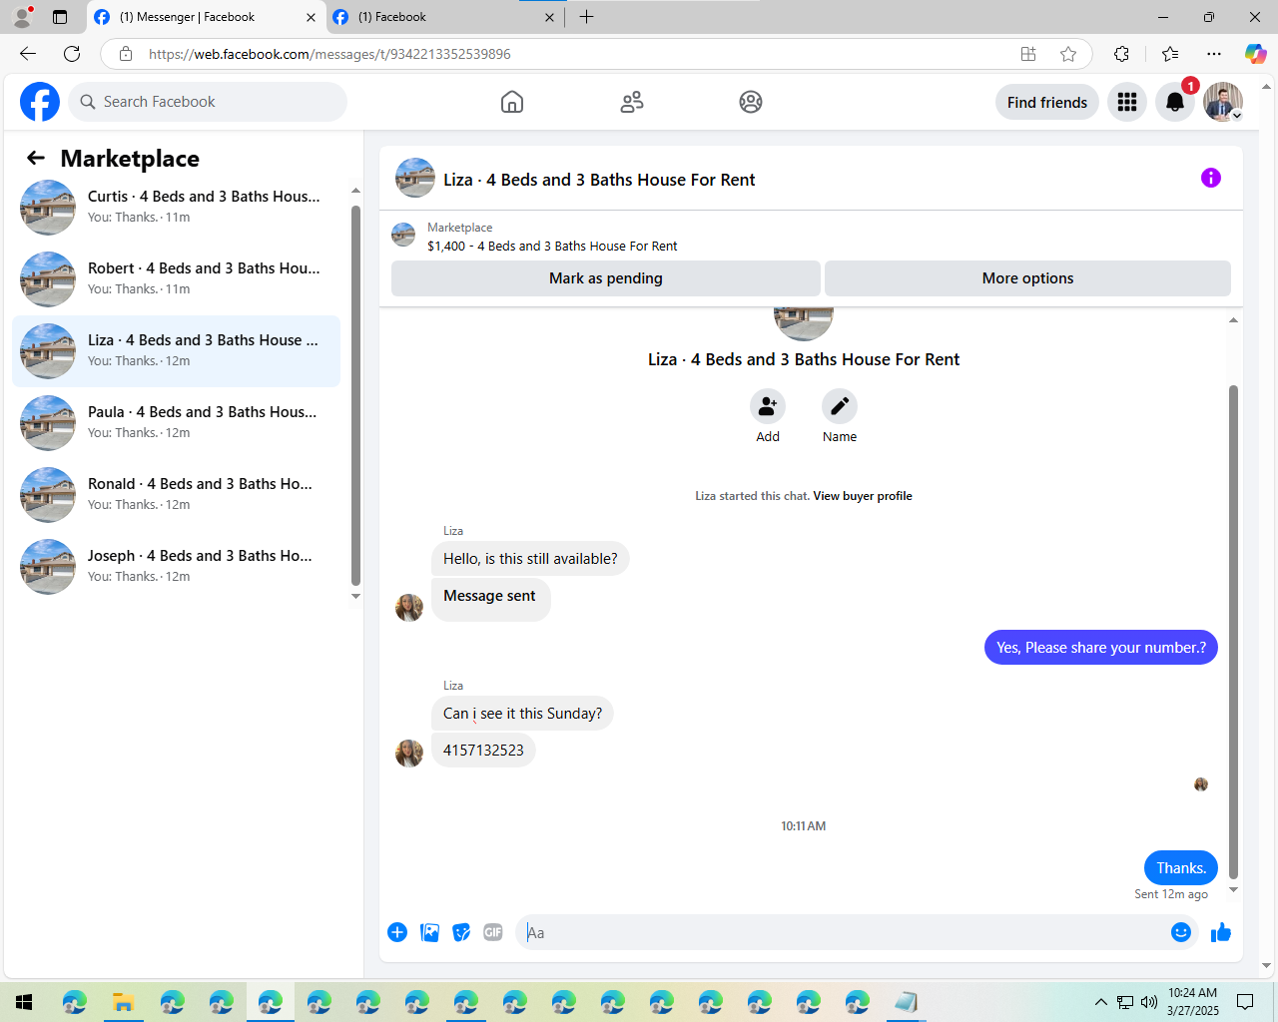Add this page to favorites star
Viewport: 1278px width, 1022px height.
coord(1068,54)
